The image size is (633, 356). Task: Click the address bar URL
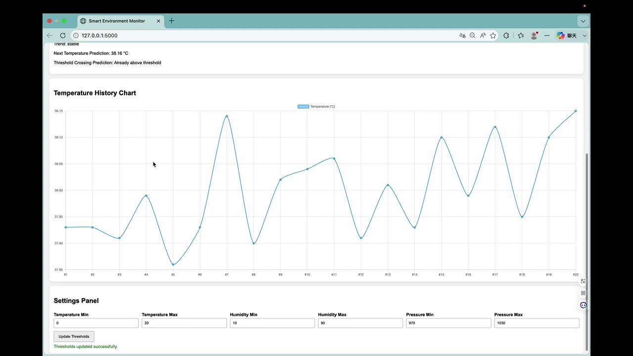pyautogui.click(x=99, y=36)
